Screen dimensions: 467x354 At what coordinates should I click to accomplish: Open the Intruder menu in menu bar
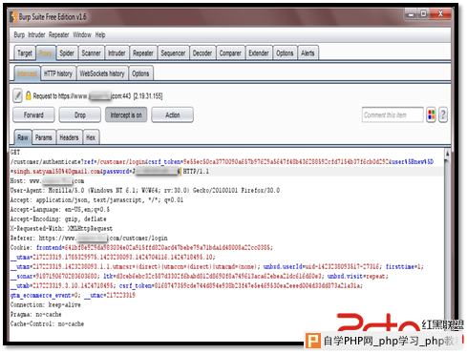(36, 34)
